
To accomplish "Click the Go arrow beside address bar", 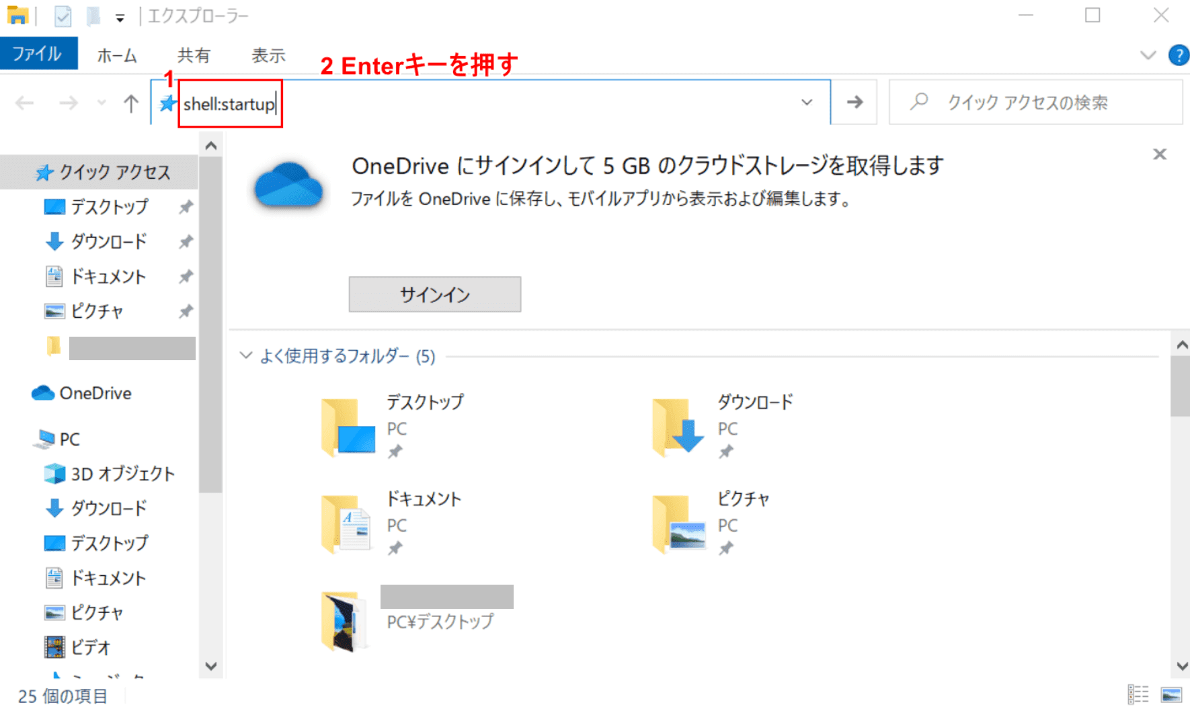I will [x=855, y=102].
